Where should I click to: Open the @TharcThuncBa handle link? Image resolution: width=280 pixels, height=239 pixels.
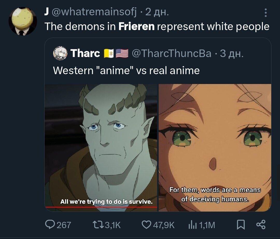tap(172, 53)
